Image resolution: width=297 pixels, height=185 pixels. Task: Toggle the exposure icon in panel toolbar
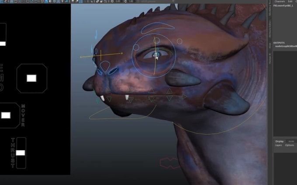(112, 1)
